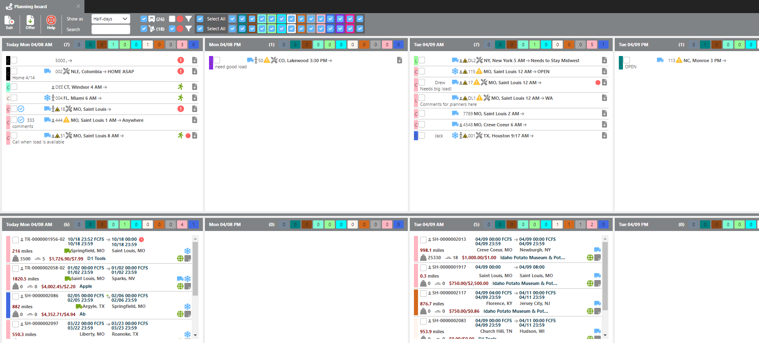Click the top row Select All label
The width and height of the screenshot is (759, 343).
216,19
